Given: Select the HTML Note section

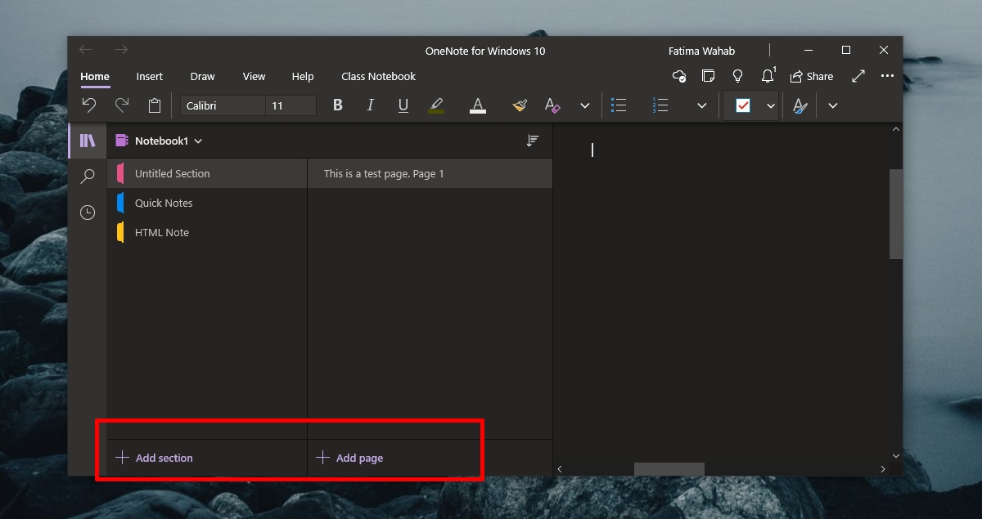Looking at the screenshot, I should click(x=207, y=232).
